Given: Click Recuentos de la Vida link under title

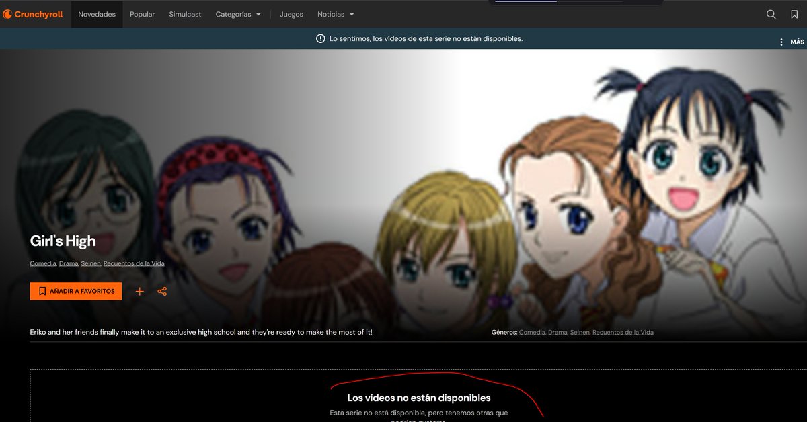Looking at the screenshot, I should [134, 263].
